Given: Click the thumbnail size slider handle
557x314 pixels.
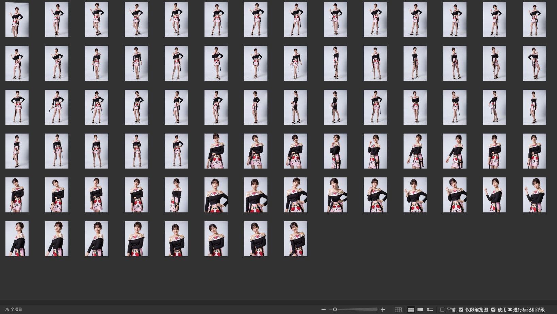Looking at the screenshot, I should [x=335, y=310].
